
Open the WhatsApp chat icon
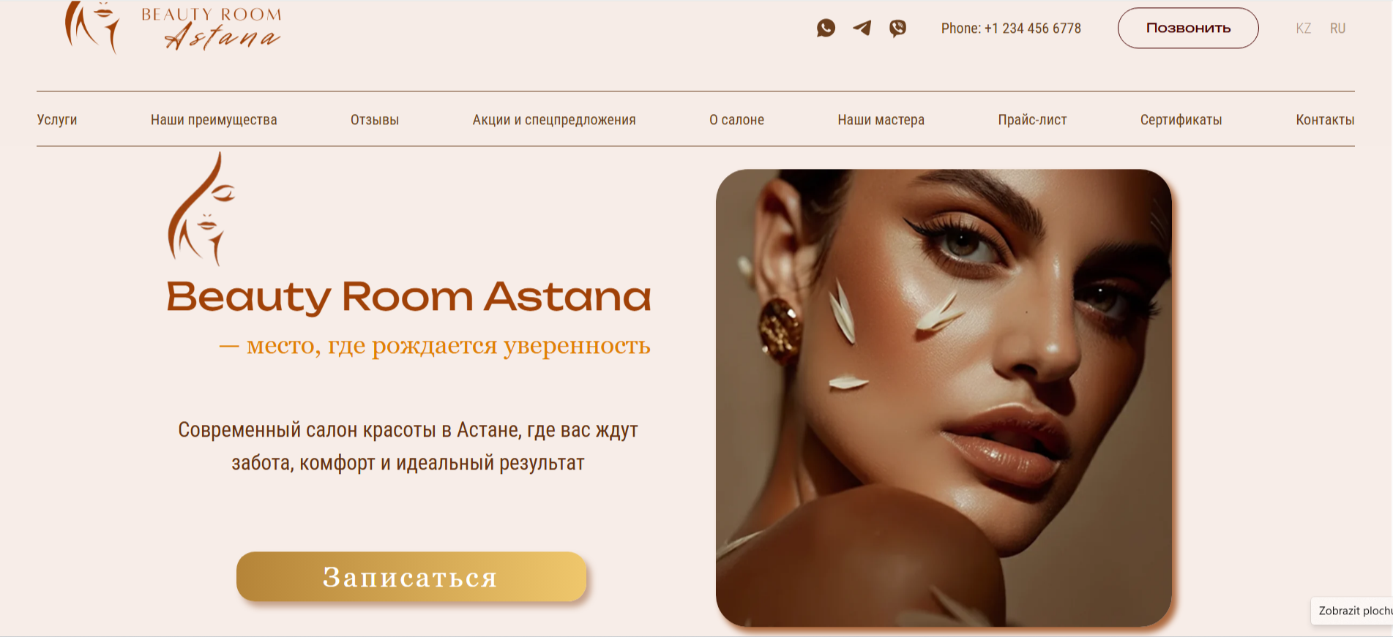click(826, 28)
